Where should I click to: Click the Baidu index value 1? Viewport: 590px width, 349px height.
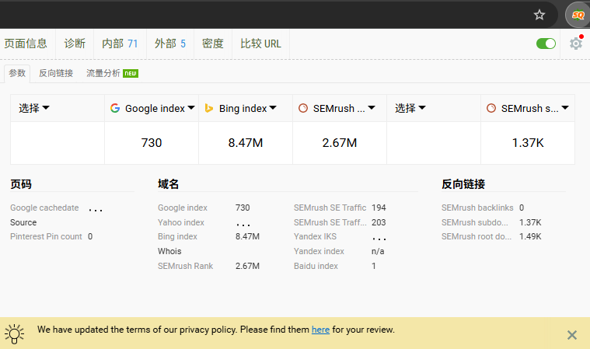374,266
